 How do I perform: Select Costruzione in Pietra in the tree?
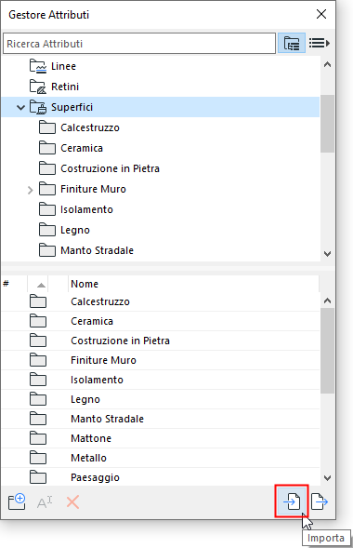pos(110,168)
